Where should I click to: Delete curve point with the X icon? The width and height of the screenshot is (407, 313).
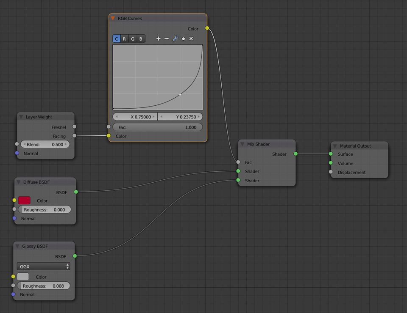pos(191,38)
